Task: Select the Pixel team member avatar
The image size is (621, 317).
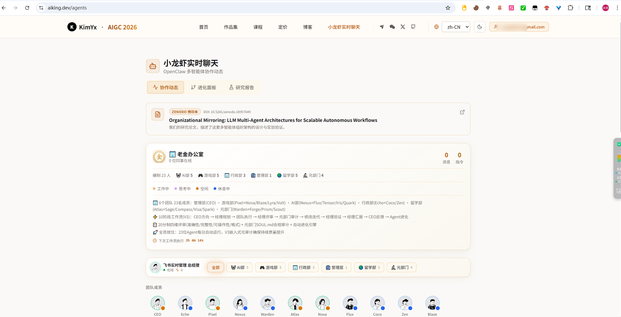Action: coord(212,303)
